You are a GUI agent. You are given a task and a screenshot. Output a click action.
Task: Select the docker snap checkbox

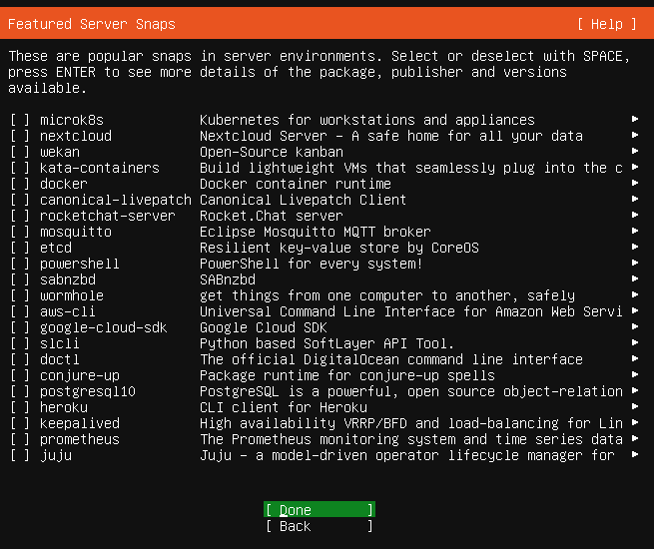click(x=20, y=184)
